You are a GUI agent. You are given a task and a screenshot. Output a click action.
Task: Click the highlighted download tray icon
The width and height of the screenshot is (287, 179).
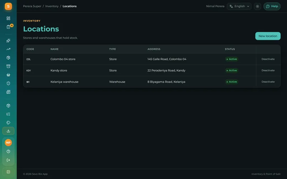(x=8, y=131)
